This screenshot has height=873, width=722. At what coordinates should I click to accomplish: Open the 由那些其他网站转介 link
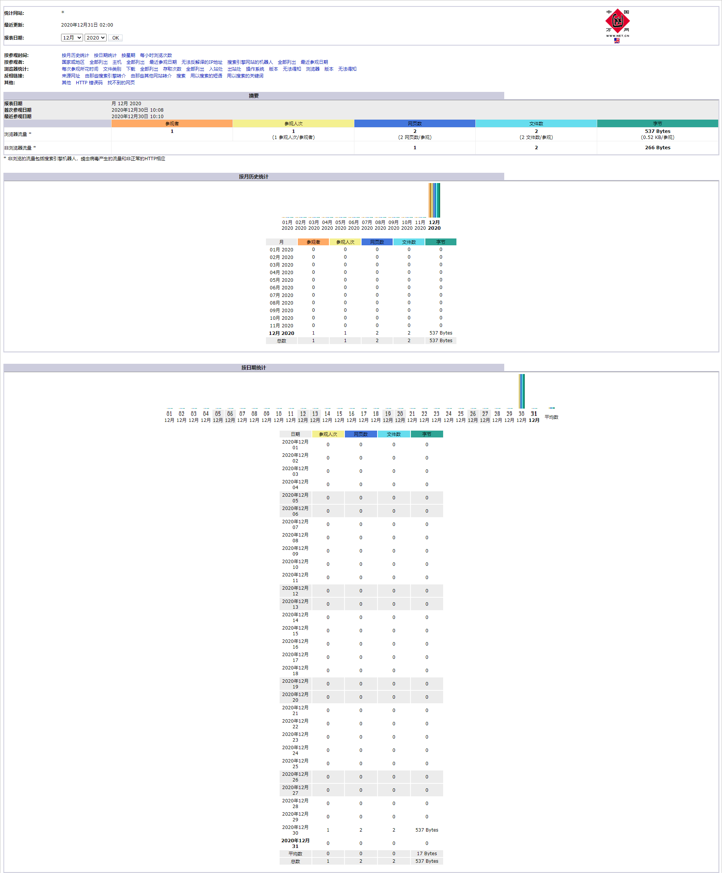pos(151,76)
